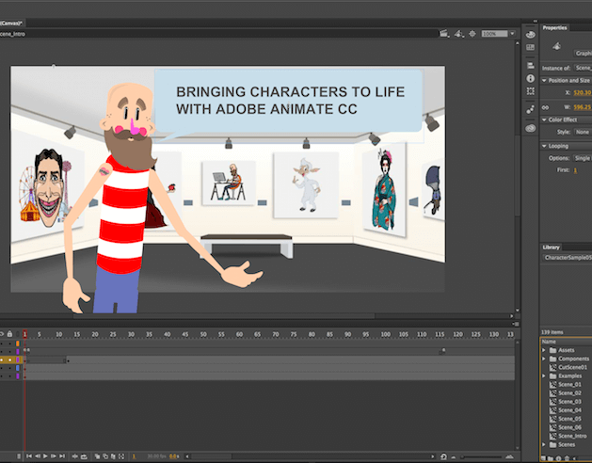The image size is (592, 463).
Task: Open the Edit Symbols menu icon
Action: [x=458, y=34]
